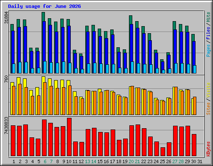213x166 pixels.
Task: Select the "Files" legend label
Action: 208,33
